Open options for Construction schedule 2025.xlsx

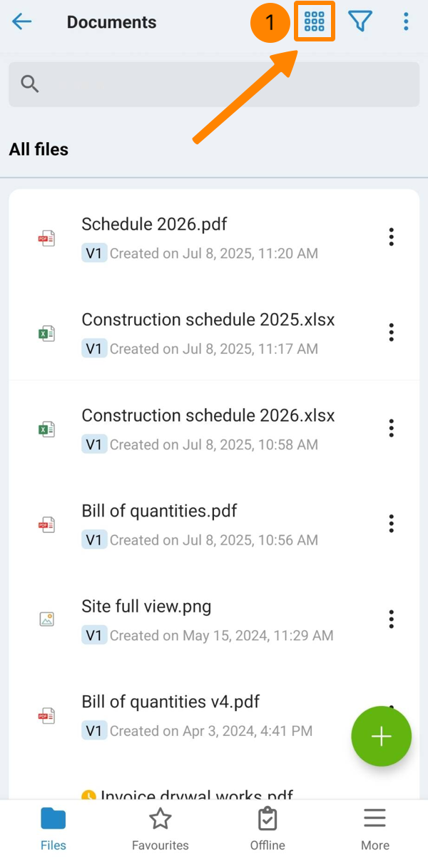[391, 332]
